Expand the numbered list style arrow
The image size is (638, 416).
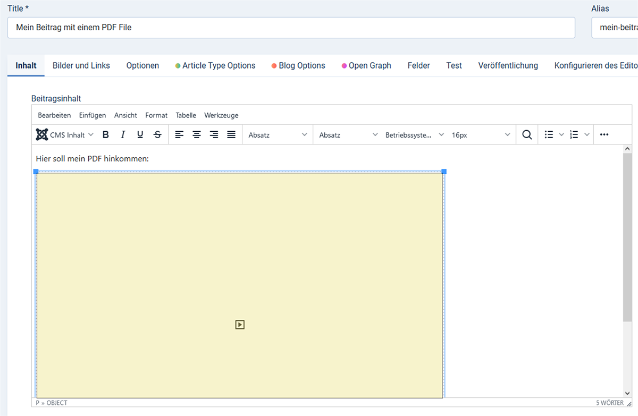[587, 135]
